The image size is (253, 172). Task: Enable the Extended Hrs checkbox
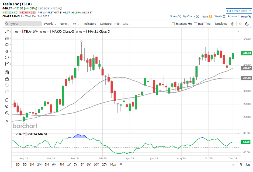(173, 24)
